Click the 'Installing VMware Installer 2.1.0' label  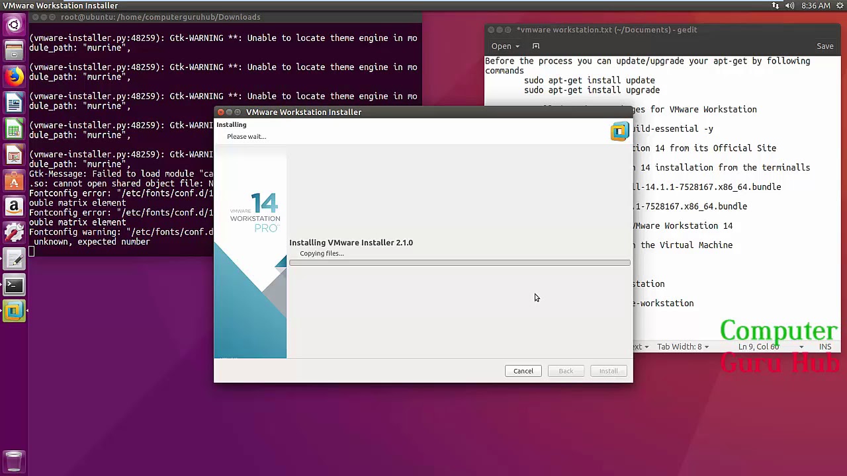pyautogui.click(x=351, y=243)
